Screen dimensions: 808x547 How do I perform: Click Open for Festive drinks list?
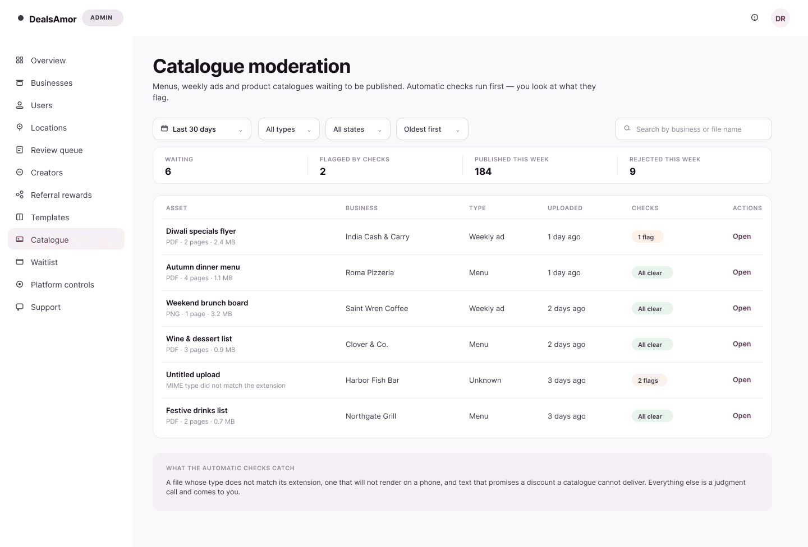click(742, 416)
